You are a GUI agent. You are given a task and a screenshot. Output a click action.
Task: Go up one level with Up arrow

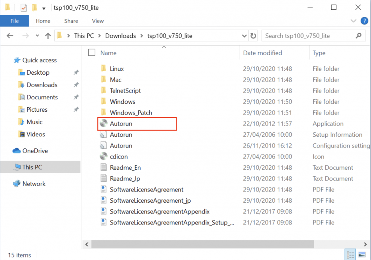pyautogui.click(x=48, y=36)
